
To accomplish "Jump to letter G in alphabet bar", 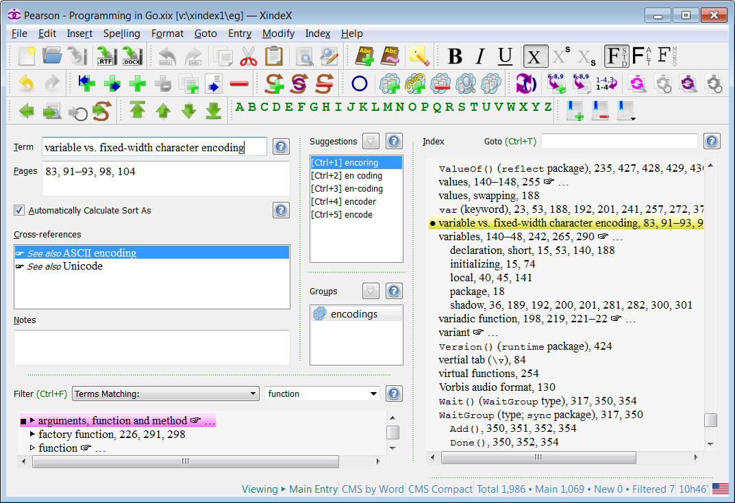I will tap(314, 107).
